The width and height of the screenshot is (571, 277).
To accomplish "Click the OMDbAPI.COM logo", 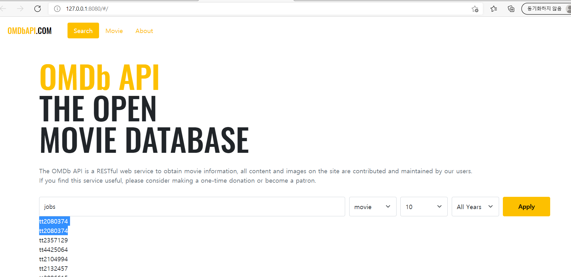I will point(30,31).
